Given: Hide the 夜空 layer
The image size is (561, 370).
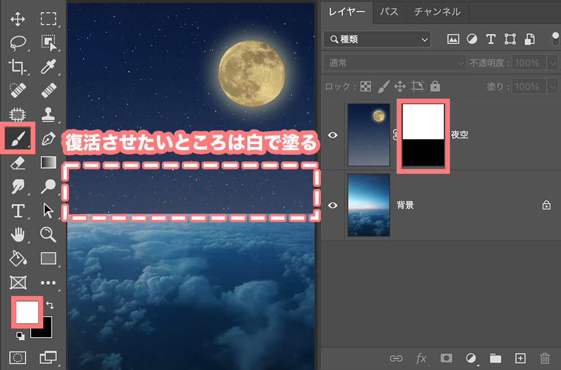Looking at the screenshot, I should tap(333, 135).
